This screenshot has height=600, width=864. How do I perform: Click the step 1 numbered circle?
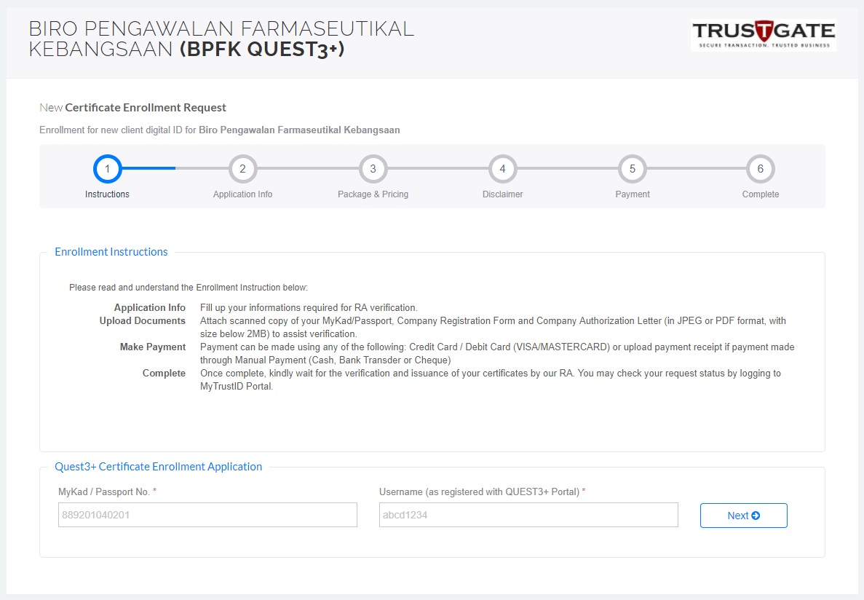pyautogui.click(x=107, y=169)
